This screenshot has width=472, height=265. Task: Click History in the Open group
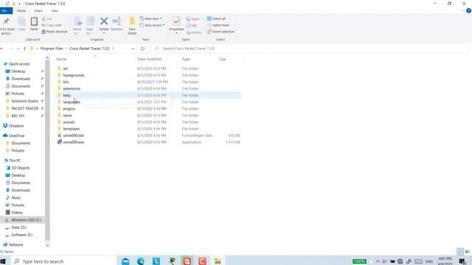point(194,32)
